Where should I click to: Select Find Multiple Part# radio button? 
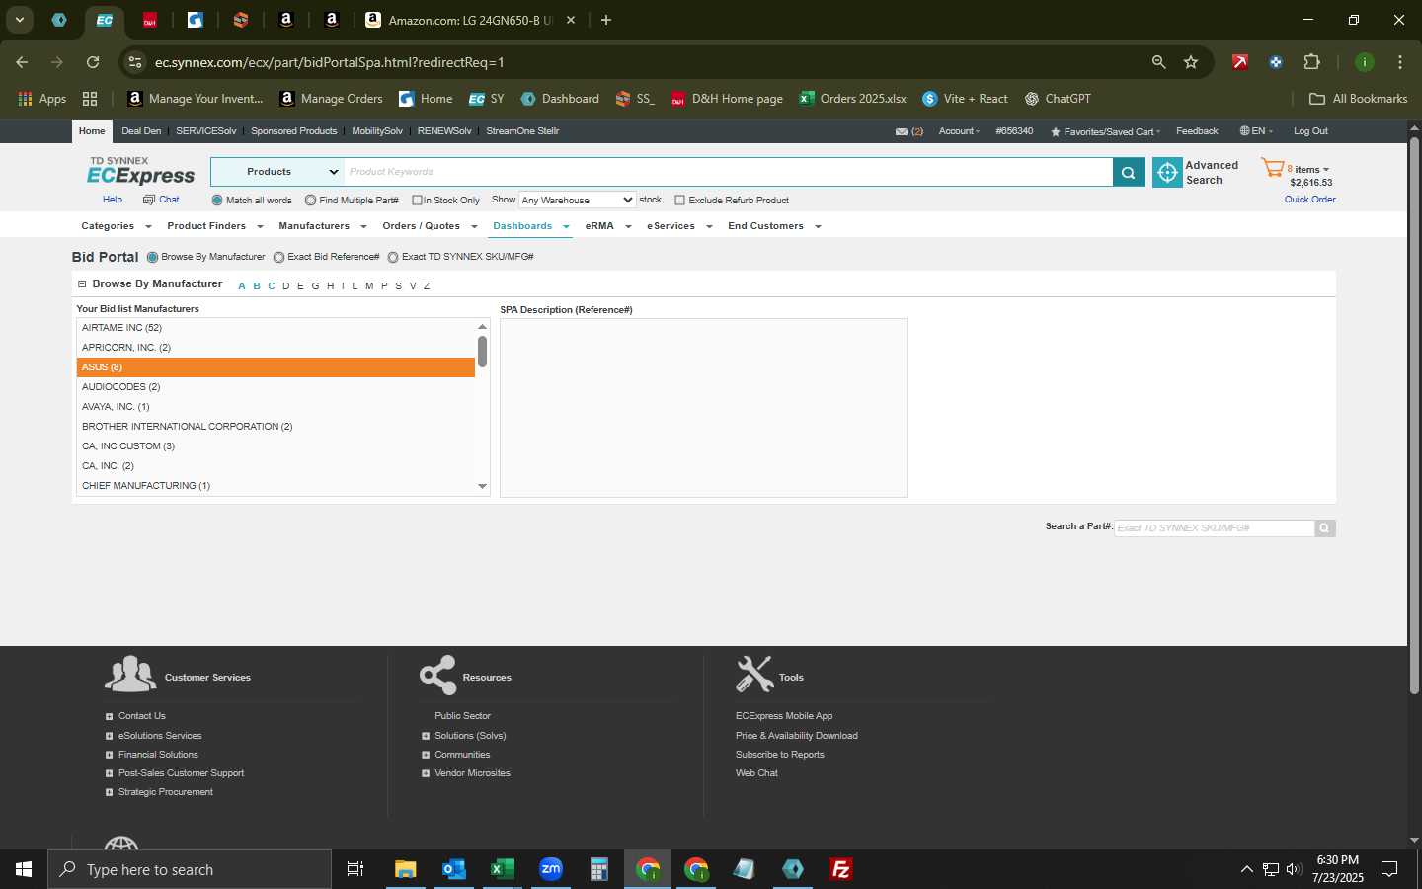click(x=310, y=200)
